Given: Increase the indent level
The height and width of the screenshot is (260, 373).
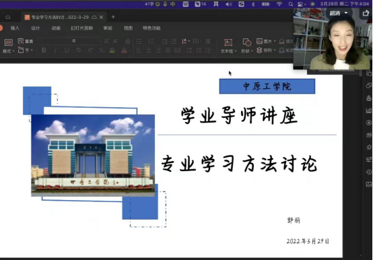Looking at the screenshot, I should tap(174, 41).
